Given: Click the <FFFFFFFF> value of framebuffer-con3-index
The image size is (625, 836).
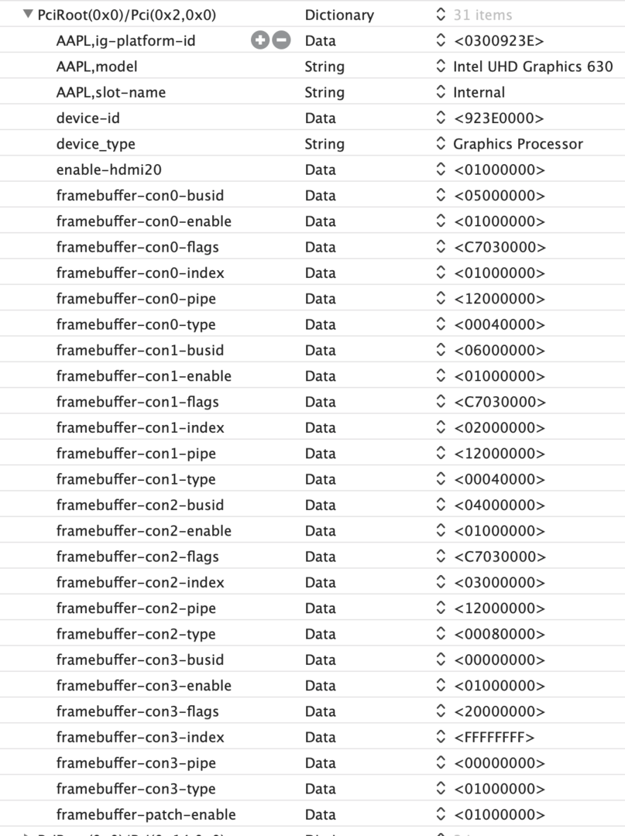Looking at the screenshot, I should click(x=494, y=737).
